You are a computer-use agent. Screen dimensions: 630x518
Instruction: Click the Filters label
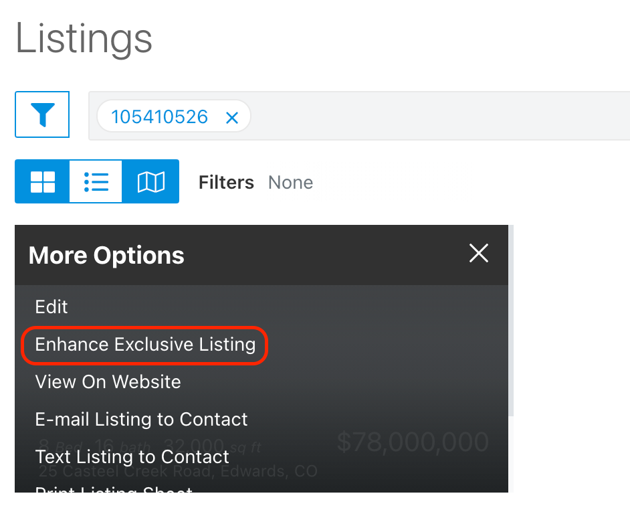tap(226, 183)
